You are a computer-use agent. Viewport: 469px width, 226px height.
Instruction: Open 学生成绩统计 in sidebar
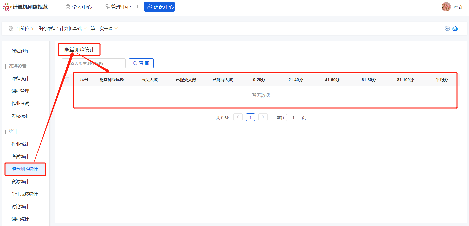[x=25, y=194]
